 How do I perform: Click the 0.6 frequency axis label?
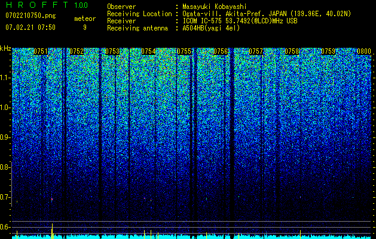(5, 227)
